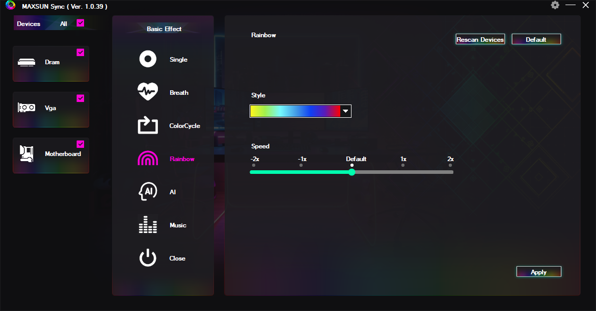The height and width of the screenshot is (311, 596).
Task: Click the Vga graphics card icon
Action: point(26,108)
